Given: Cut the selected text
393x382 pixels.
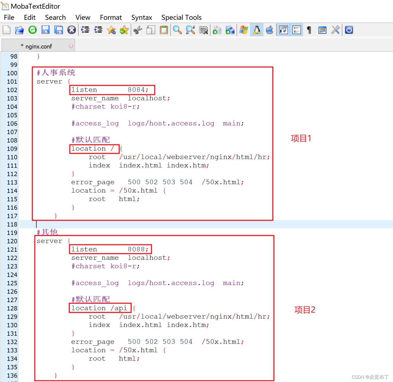Looking at the screenshot, I should [x=138, y=30].
